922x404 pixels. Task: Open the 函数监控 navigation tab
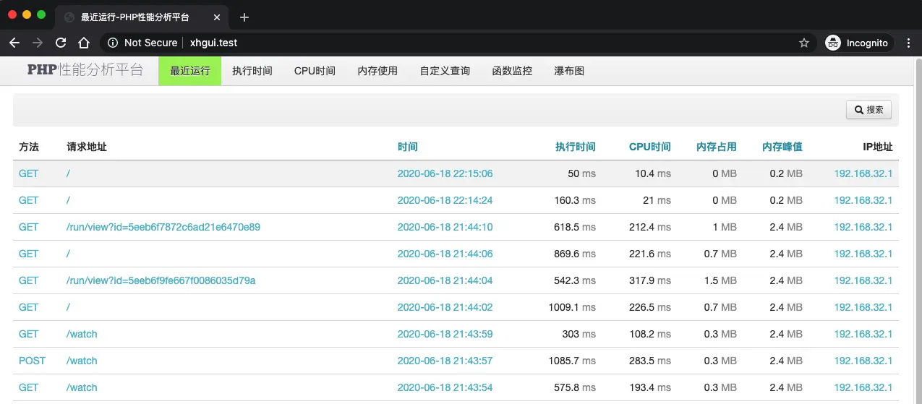click(512, 71)
